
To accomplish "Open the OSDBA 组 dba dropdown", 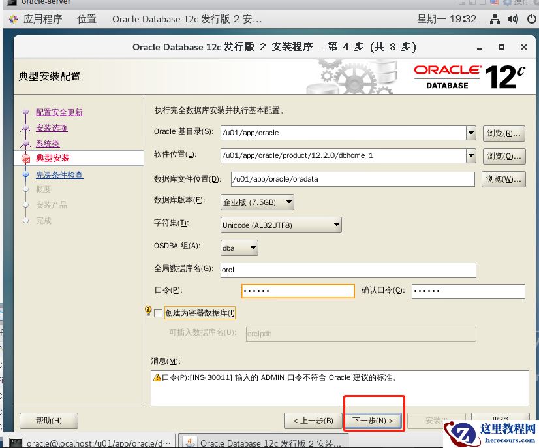I will point(239,248).
